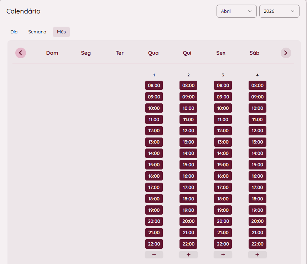Click the Qua weekday column header
This screenshot has width=307, height=264.
point(153,53)
